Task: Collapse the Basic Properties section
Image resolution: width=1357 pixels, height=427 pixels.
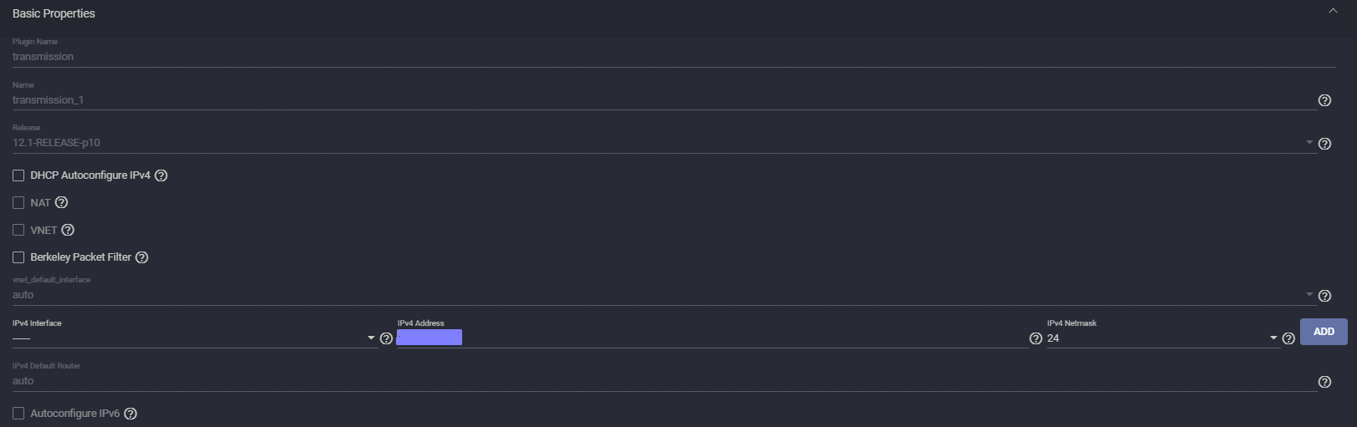Action: [1333, 11]
